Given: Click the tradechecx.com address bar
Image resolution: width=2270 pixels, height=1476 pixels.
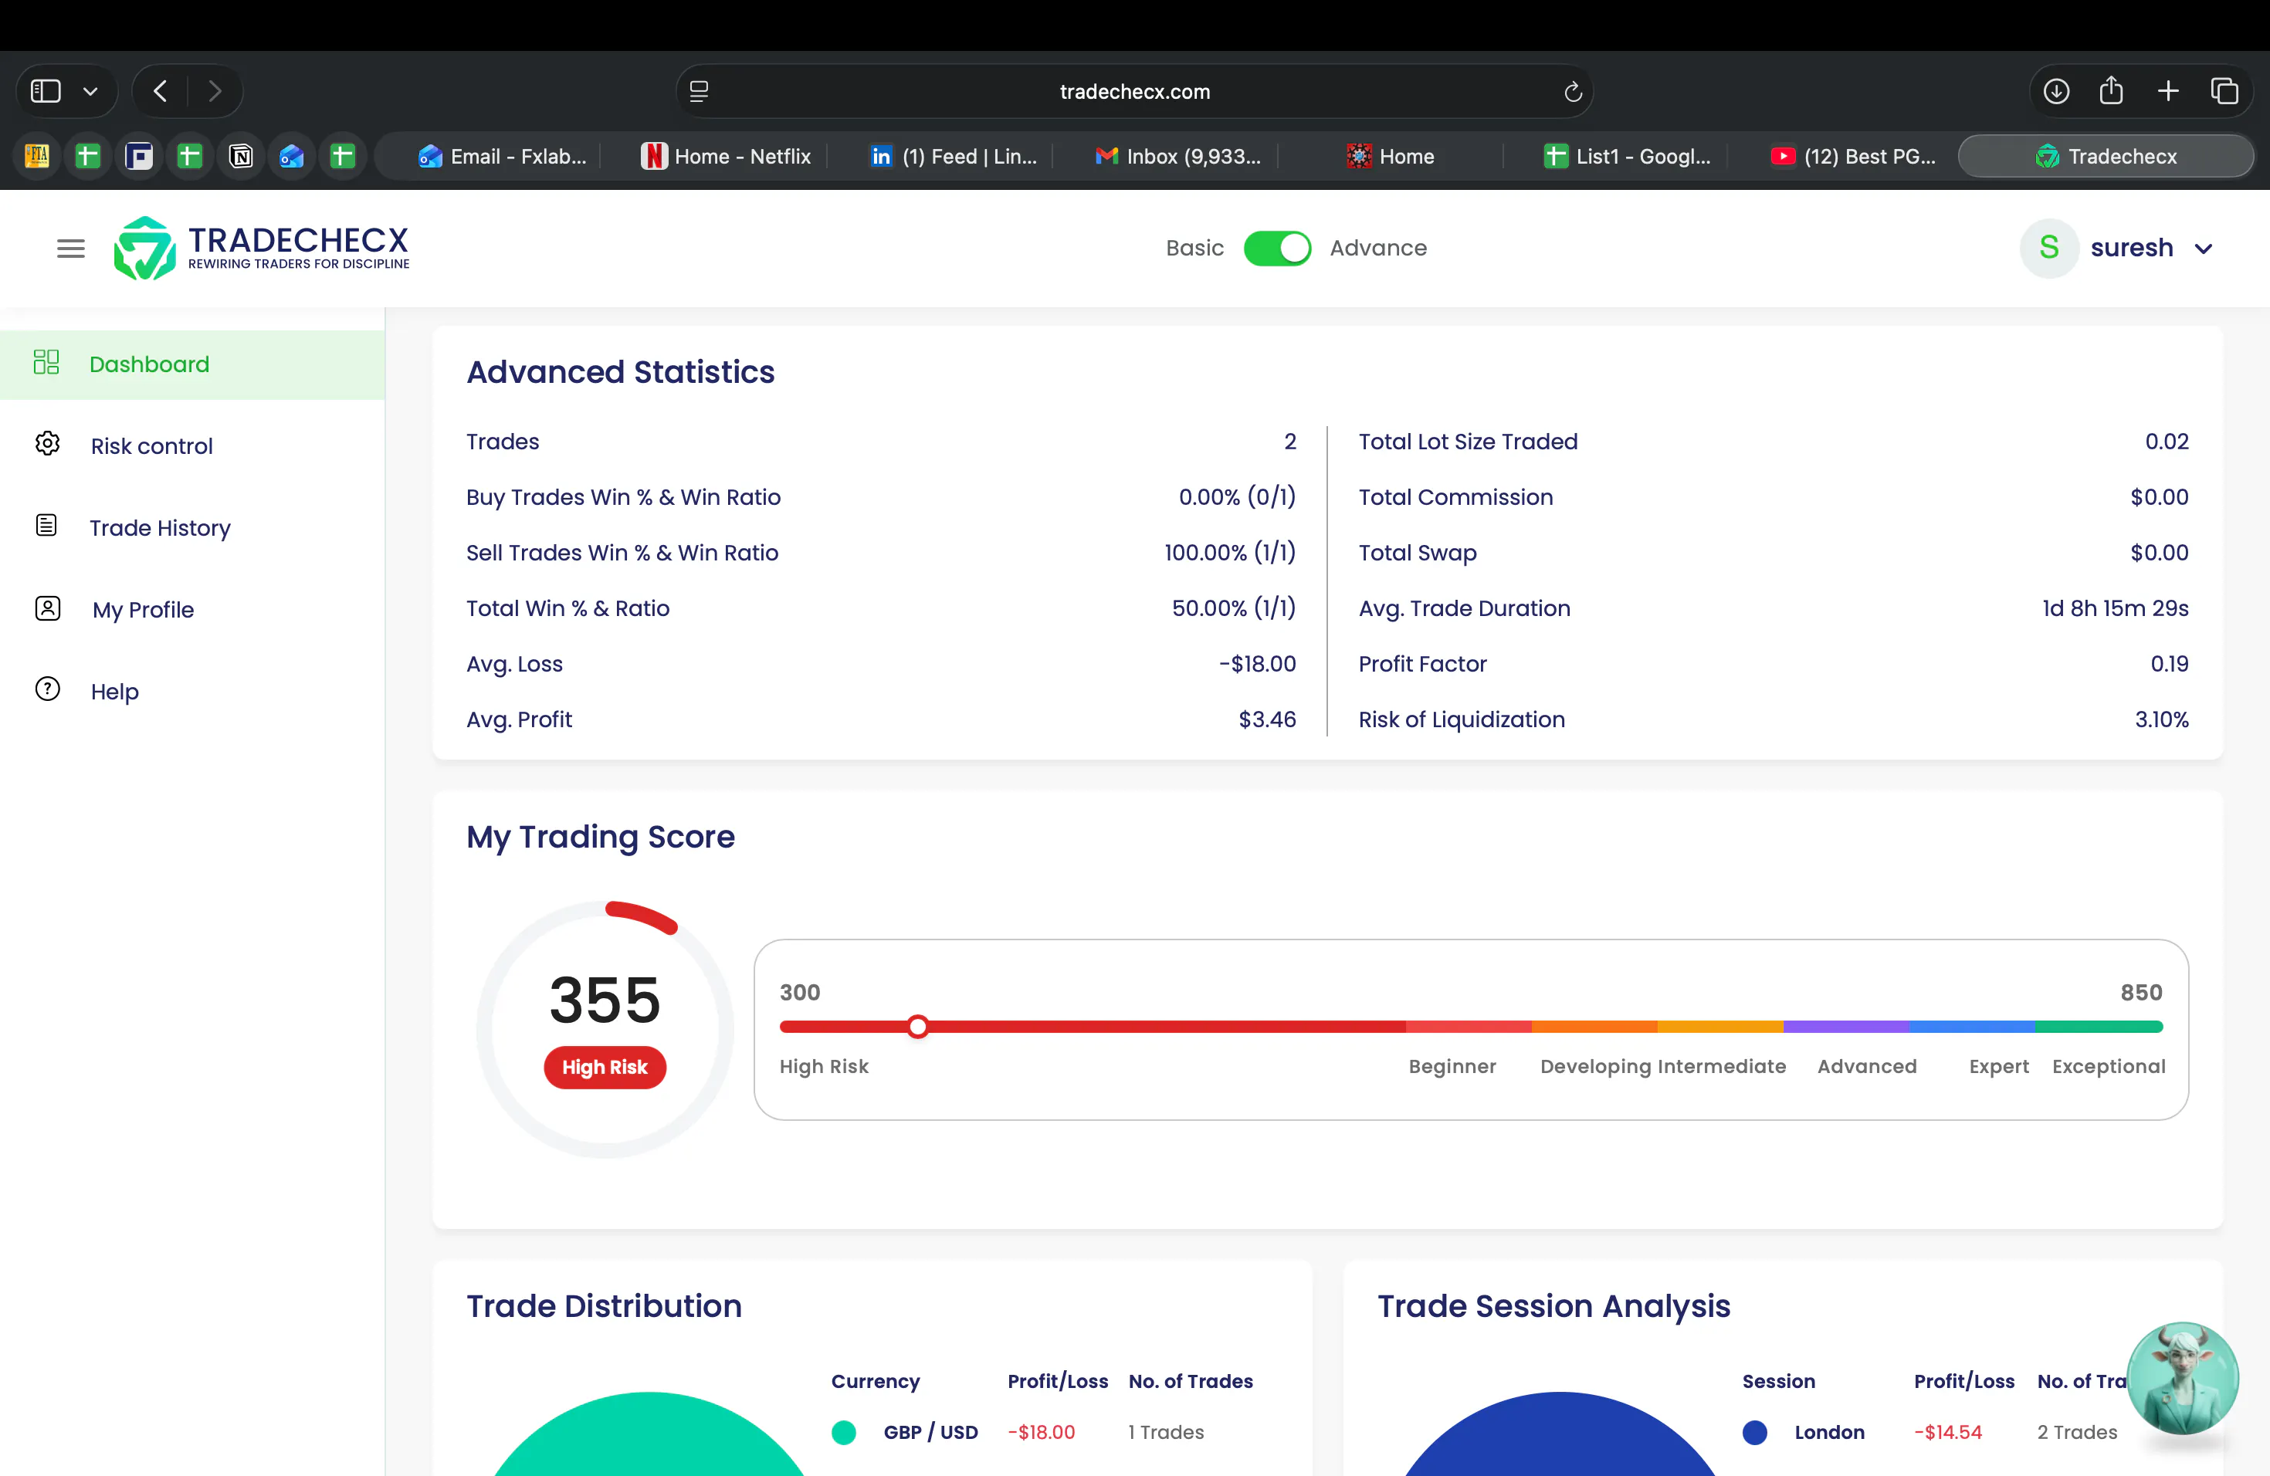Looking at the screenshot, I should point(1134,92).
